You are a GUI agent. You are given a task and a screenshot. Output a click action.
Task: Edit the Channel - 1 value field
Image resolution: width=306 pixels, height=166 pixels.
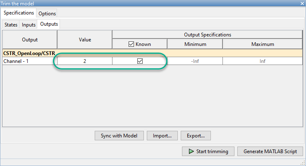pyautogui.click(x=85, y=61)
